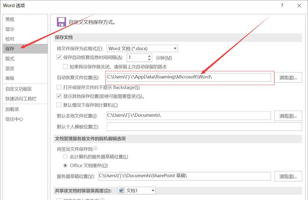The image size is (308, 200).
Task: Select 此计算机的服务器草稿位置 radio button
Action: coord(65,157)
